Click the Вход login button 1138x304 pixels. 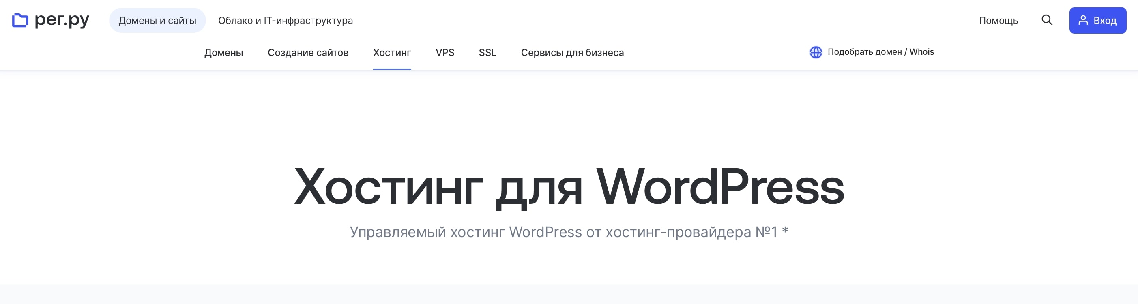(x=1097, y=20)
